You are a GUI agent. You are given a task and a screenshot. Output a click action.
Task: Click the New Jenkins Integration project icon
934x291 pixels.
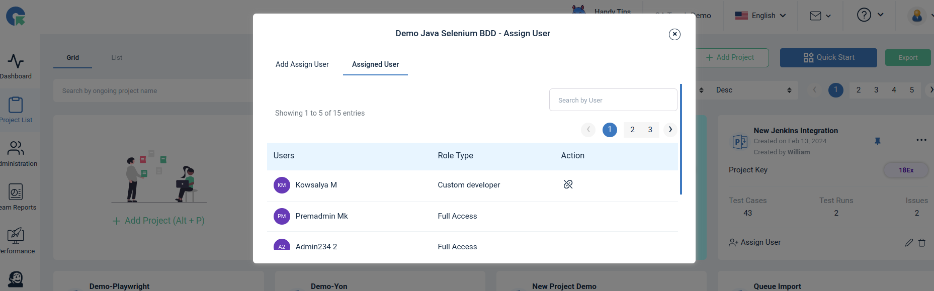point(740,142)
